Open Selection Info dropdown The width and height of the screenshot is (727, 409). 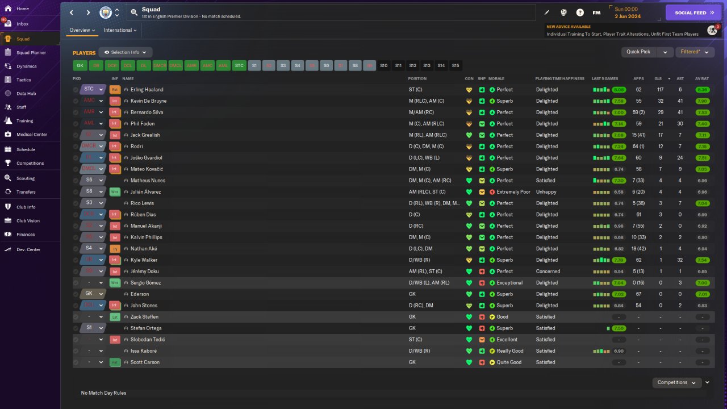(x=126, y=52)
